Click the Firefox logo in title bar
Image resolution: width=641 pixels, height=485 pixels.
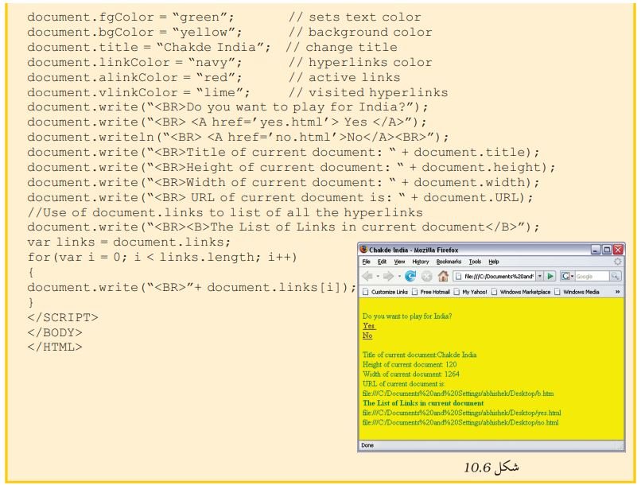(363, 249)
